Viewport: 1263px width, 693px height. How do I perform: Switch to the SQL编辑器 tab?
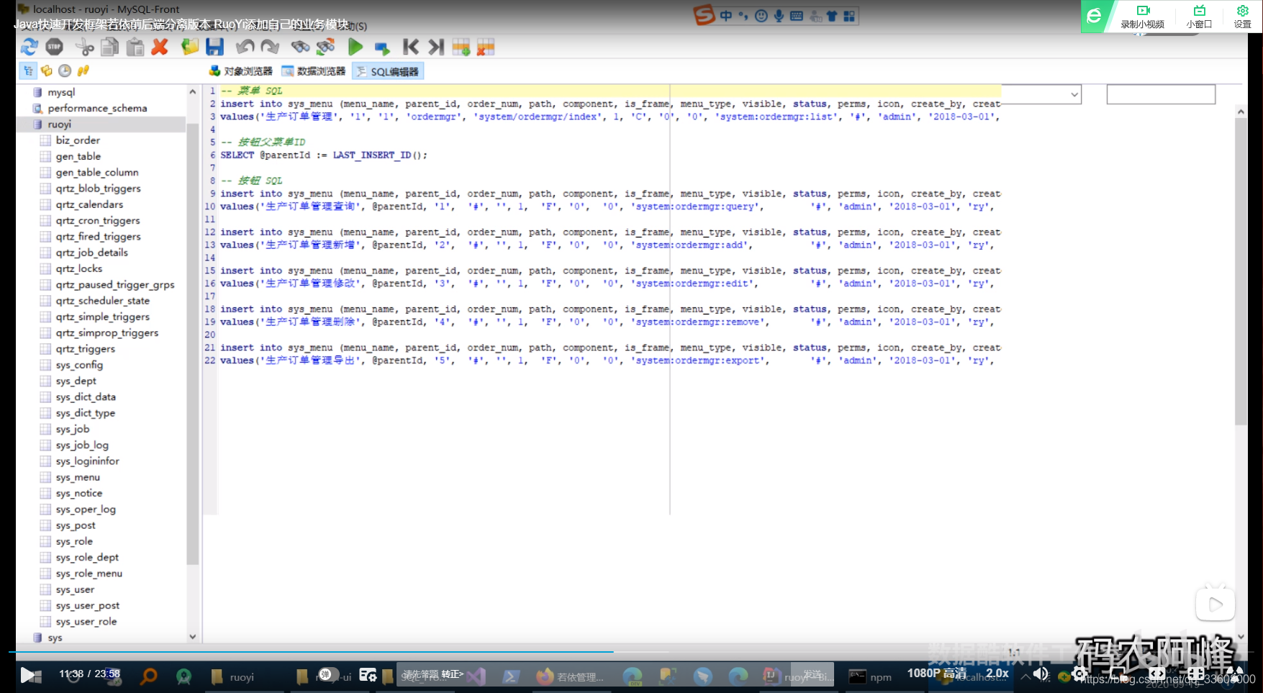[387, 71]
